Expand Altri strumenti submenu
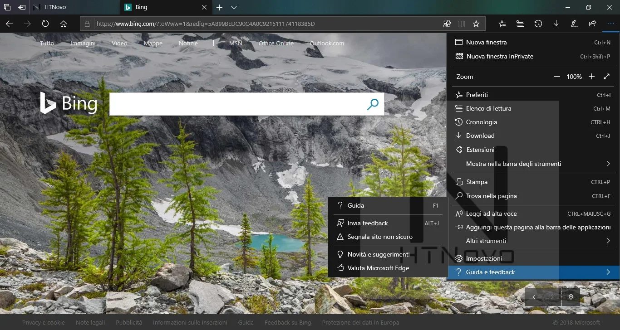 pyautogui.click(x=533, y=241)
